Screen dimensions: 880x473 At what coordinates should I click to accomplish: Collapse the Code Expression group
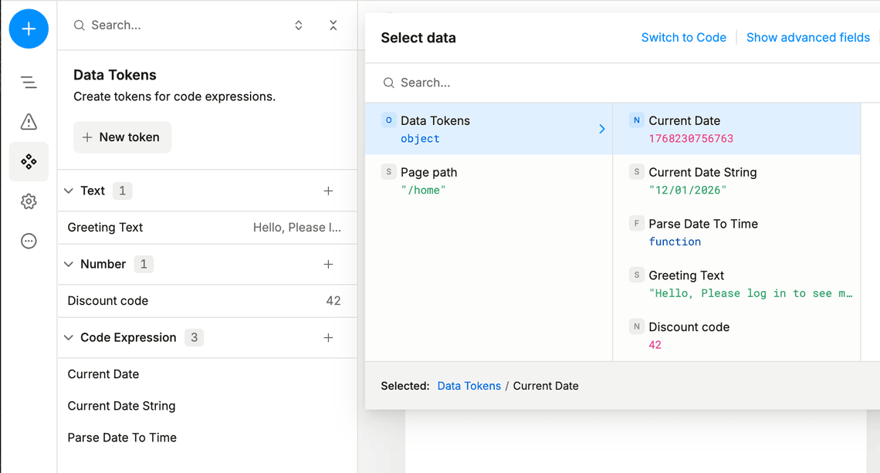pos(69,337)
